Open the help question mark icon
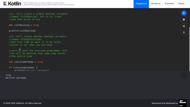Screen dimensions: 190x107 tap(184, 33)
